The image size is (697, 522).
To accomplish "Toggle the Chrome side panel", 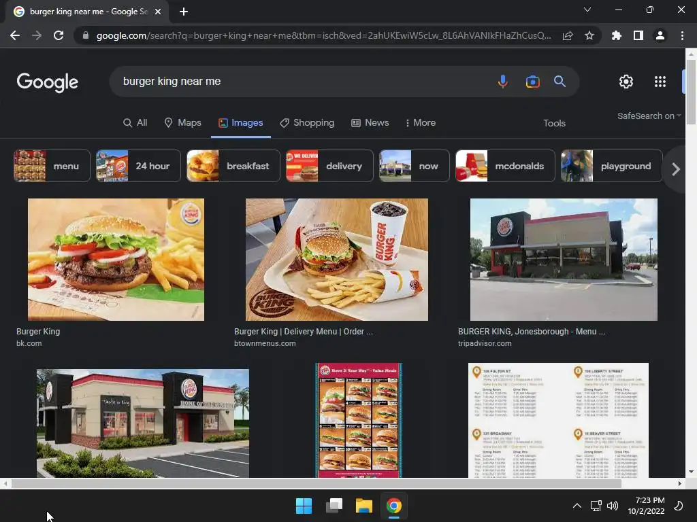I will tap(638, 35).
